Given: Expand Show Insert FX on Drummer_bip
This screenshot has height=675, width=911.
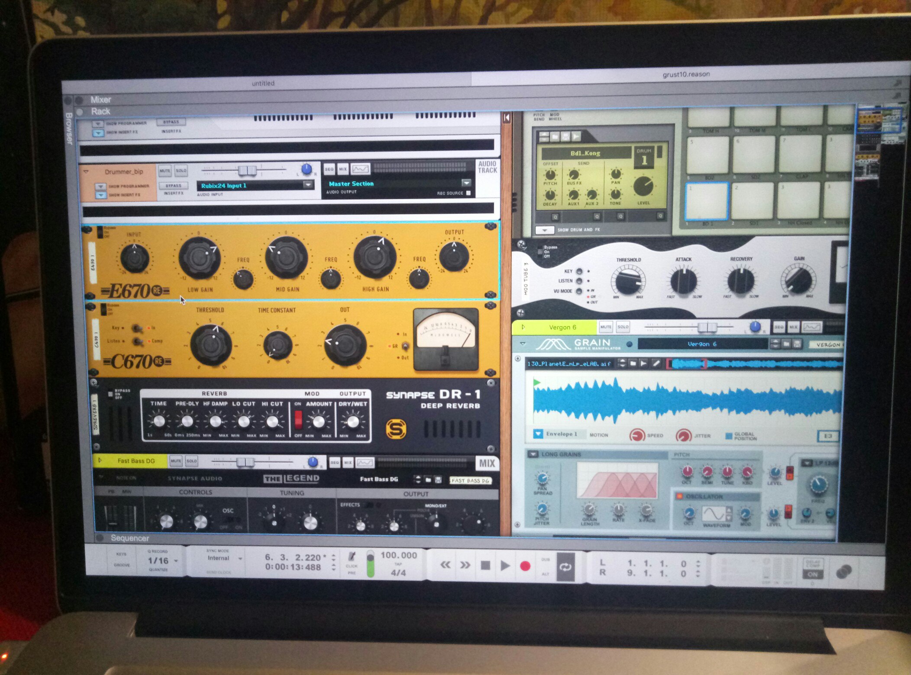Looking at the screenshot, I should [100, 195].
